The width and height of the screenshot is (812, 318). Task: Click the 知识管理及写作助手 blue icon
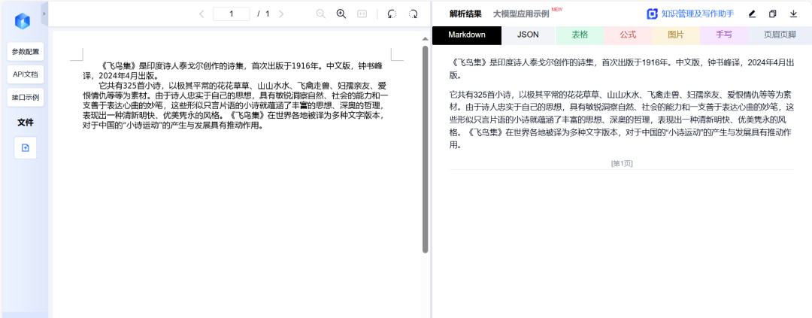point(652,14)
